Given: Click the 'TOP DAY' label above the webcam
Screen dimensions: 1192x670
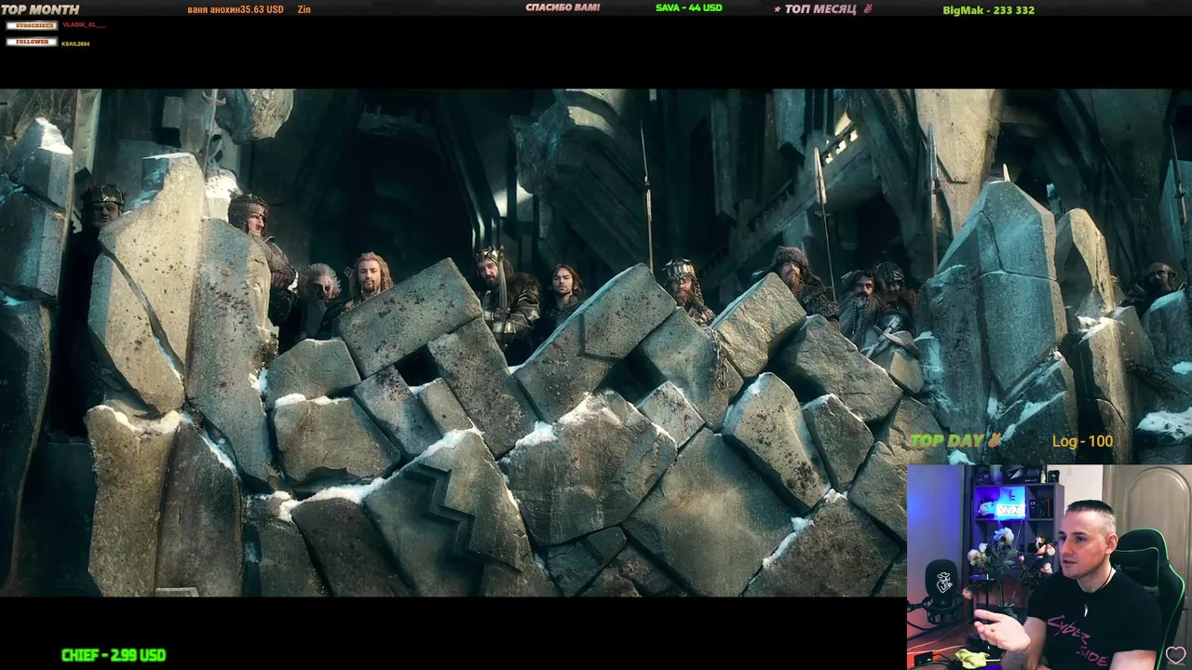Looking at the screenshot, I should pos(949,441).
